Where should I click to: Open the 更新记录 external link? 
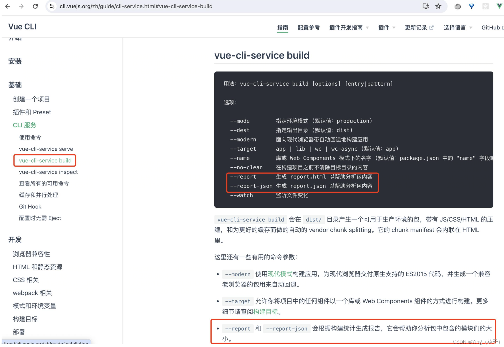(419, 28)
